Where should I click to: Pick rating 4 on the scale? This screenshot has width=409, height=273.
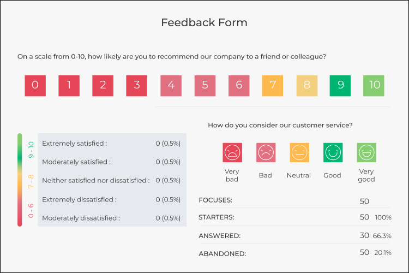click(x=171, y=86)
